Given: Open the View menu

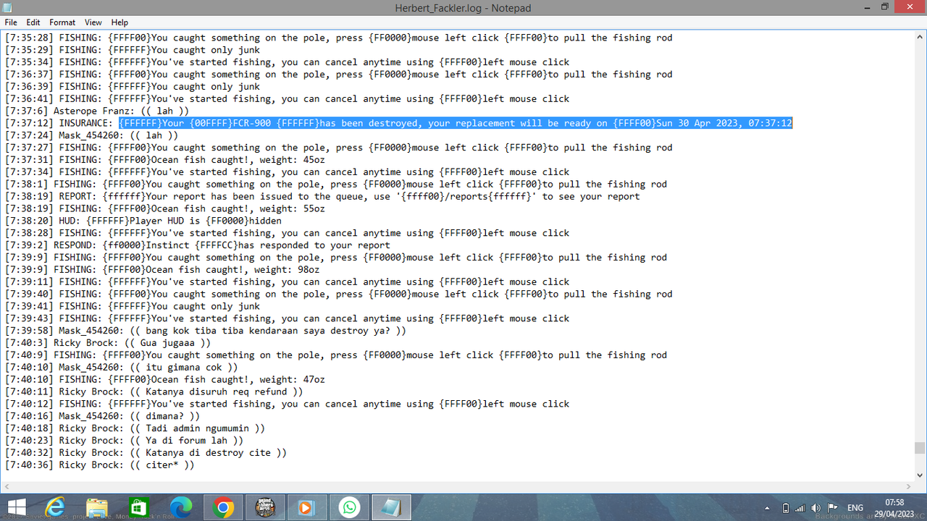Looking at the screenshot, I should [93, 22].
